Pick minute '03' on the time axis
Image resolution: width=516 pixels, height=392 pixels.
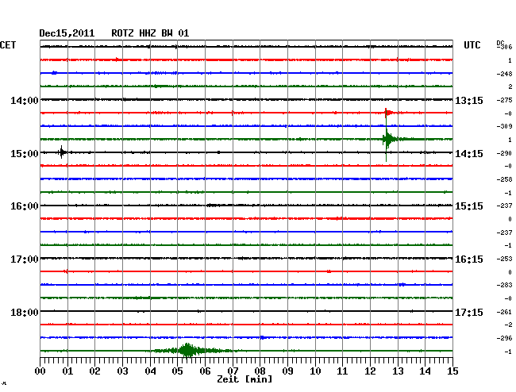[122, 371]
